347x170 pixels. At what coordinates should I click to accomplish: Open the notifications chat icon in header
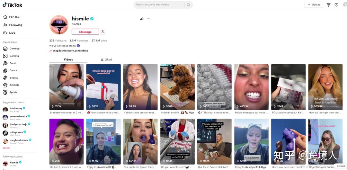[336, 4]
